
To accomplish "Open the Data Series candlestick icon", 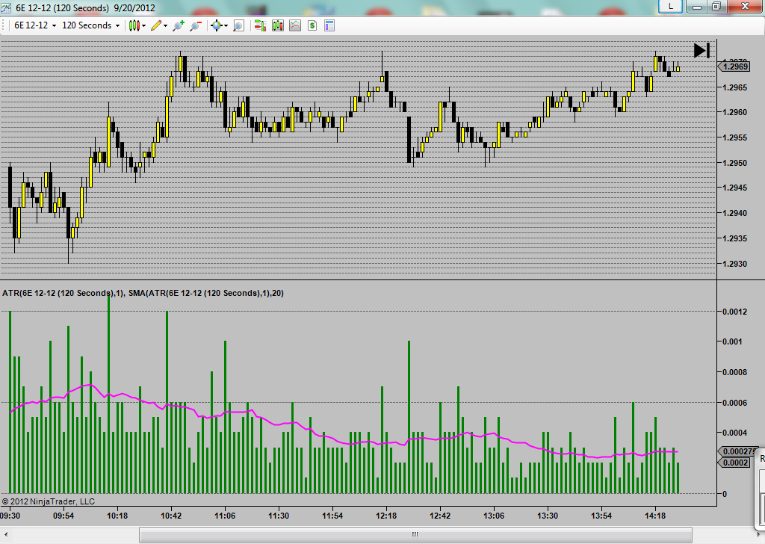I will [x=278, y=25].
